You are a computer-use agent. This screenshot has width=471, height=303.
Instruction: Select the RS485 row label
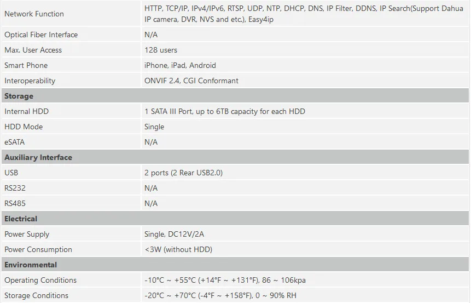15,204
